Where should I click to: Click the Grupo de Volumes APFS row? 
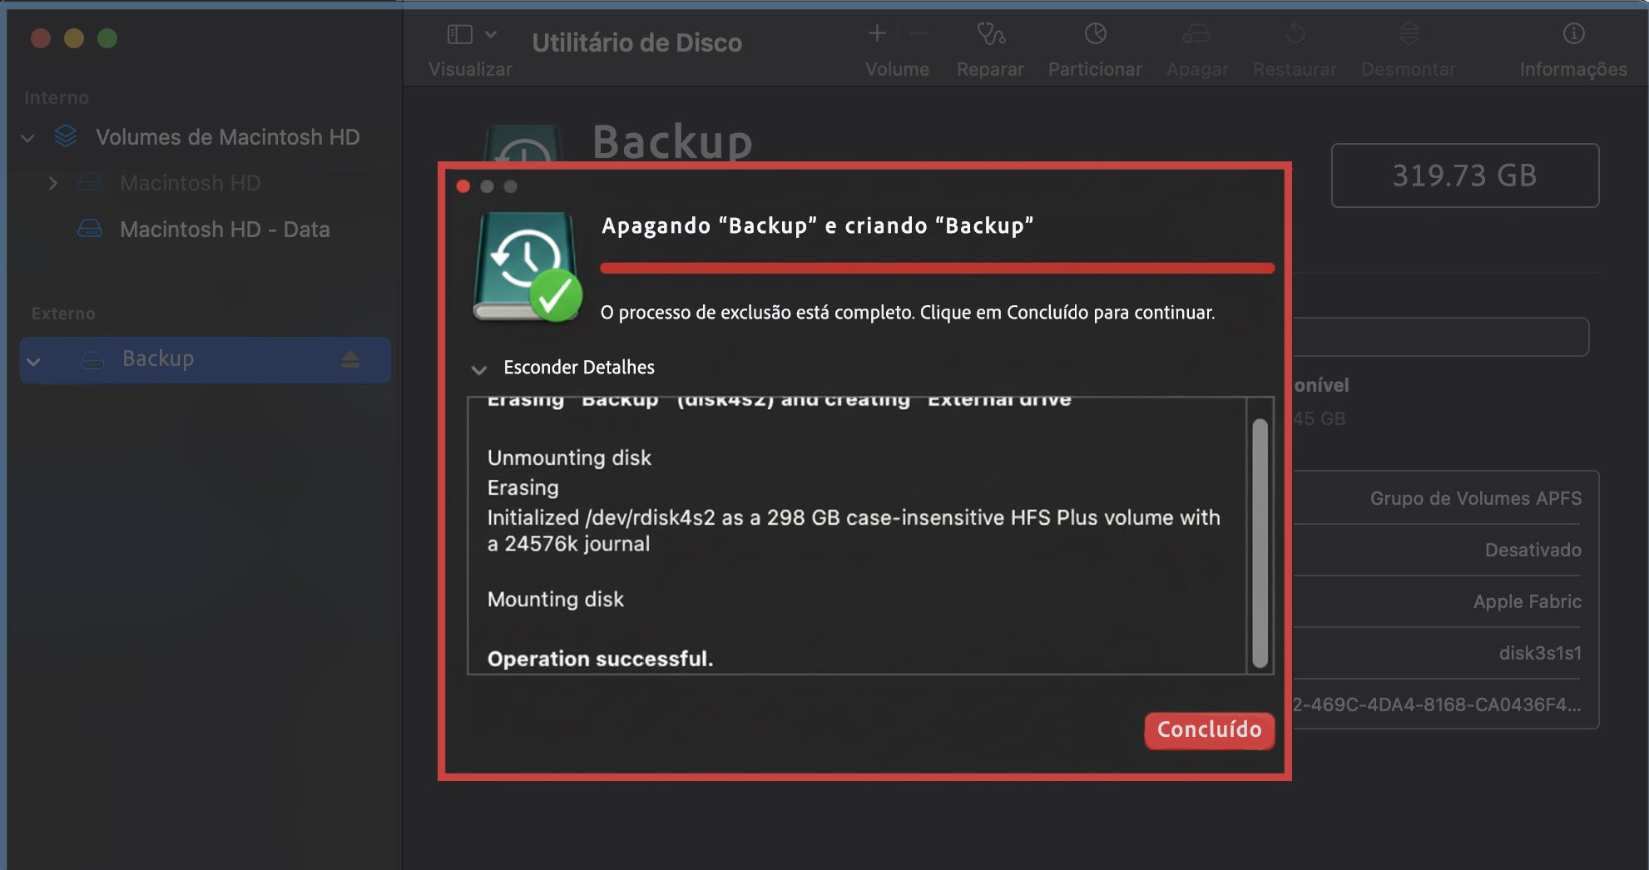coord(1475,498)
